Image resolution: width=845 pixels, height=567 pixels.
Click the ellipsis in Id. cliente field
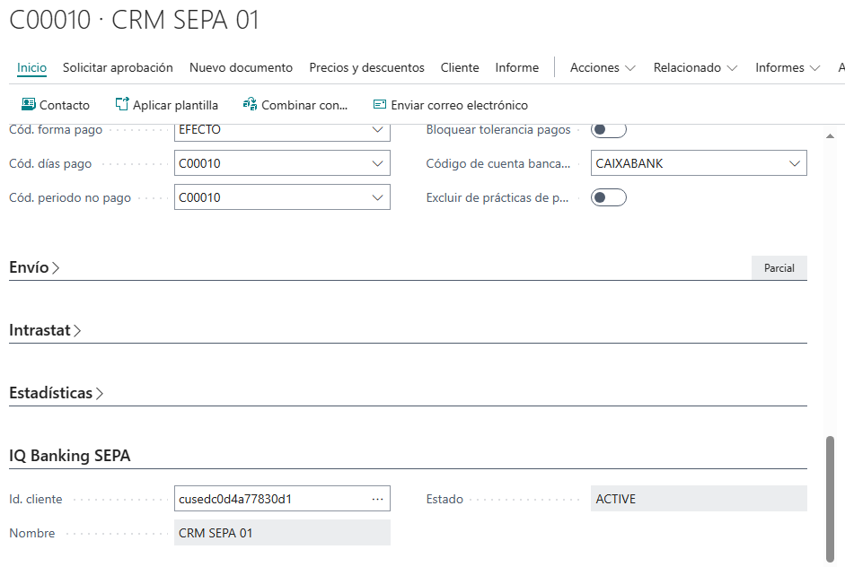click(x=377, y=499)
